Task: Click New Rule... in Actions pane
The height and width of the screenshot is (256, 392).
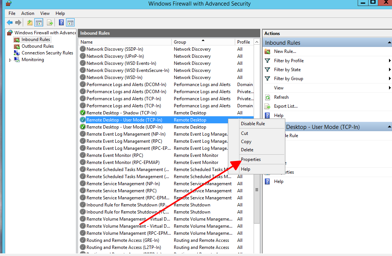Action: (285, 51)
